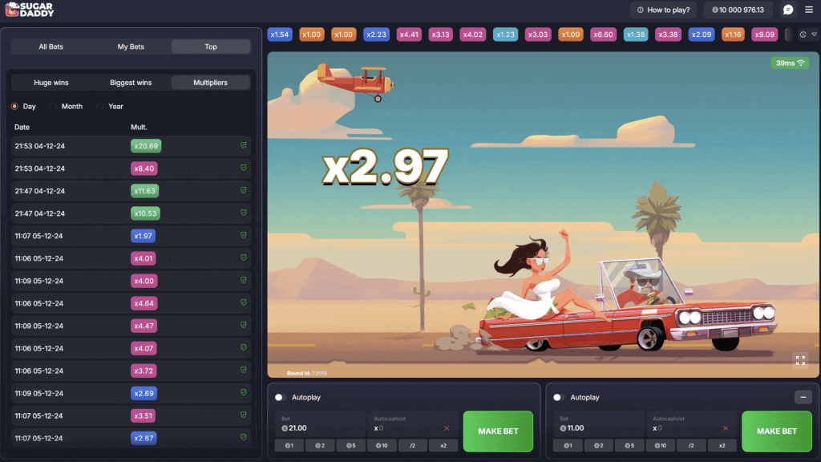
Task: Select the Month radio option
Action: click(x=54, y=106)
